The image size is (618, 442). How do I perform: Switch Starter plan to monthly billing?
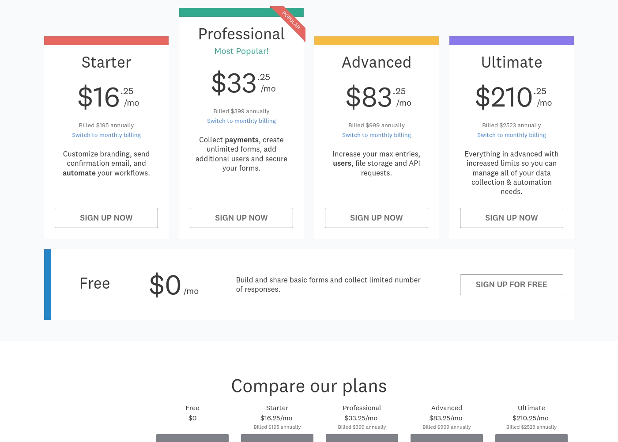coord(106,135)
